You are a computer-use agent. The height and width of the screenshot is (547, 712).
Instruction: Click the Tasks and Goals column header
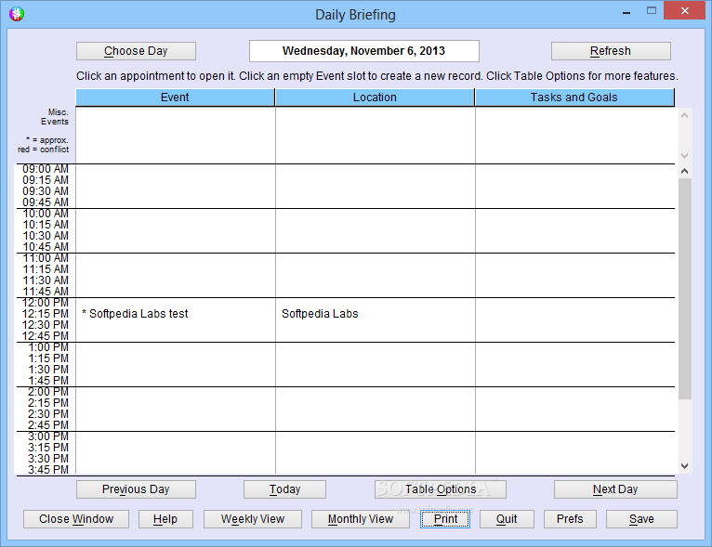(x=574, y=98)
